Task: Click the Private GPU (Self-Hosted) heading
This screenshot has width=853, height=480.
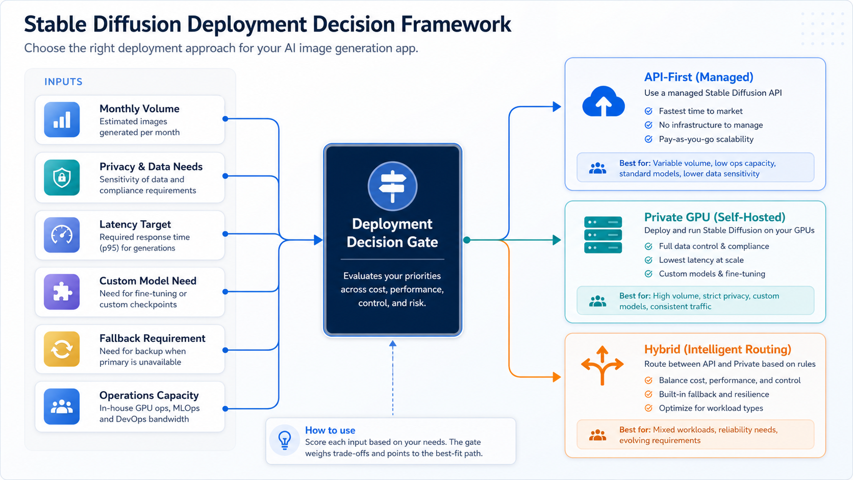Action: click(715, 217)
